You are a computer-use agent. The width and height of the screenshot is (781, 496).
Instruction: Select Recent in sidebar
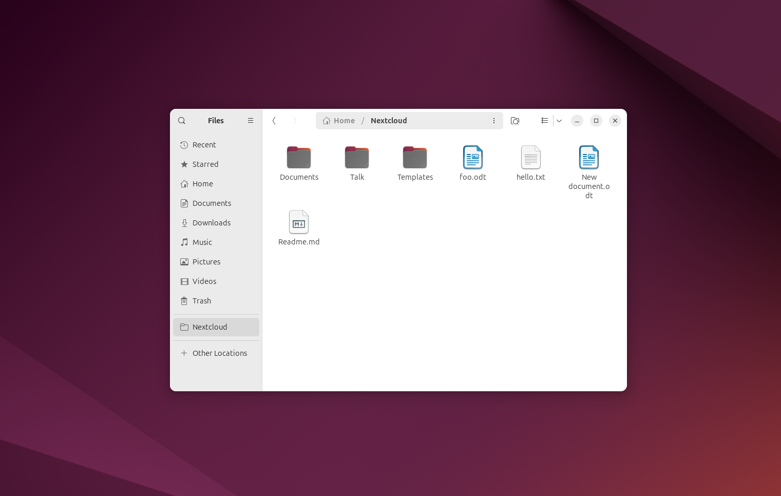pos(216,145)
